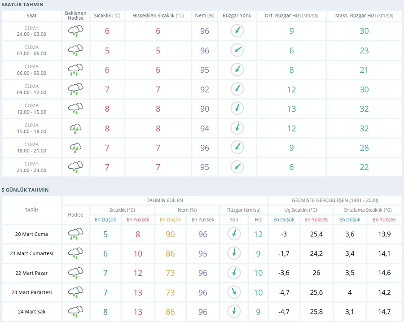Click the wind direction icon for 20 Mart Cuma
The width and height of the screenshot is (404, 322).
(x=233, y=234)
